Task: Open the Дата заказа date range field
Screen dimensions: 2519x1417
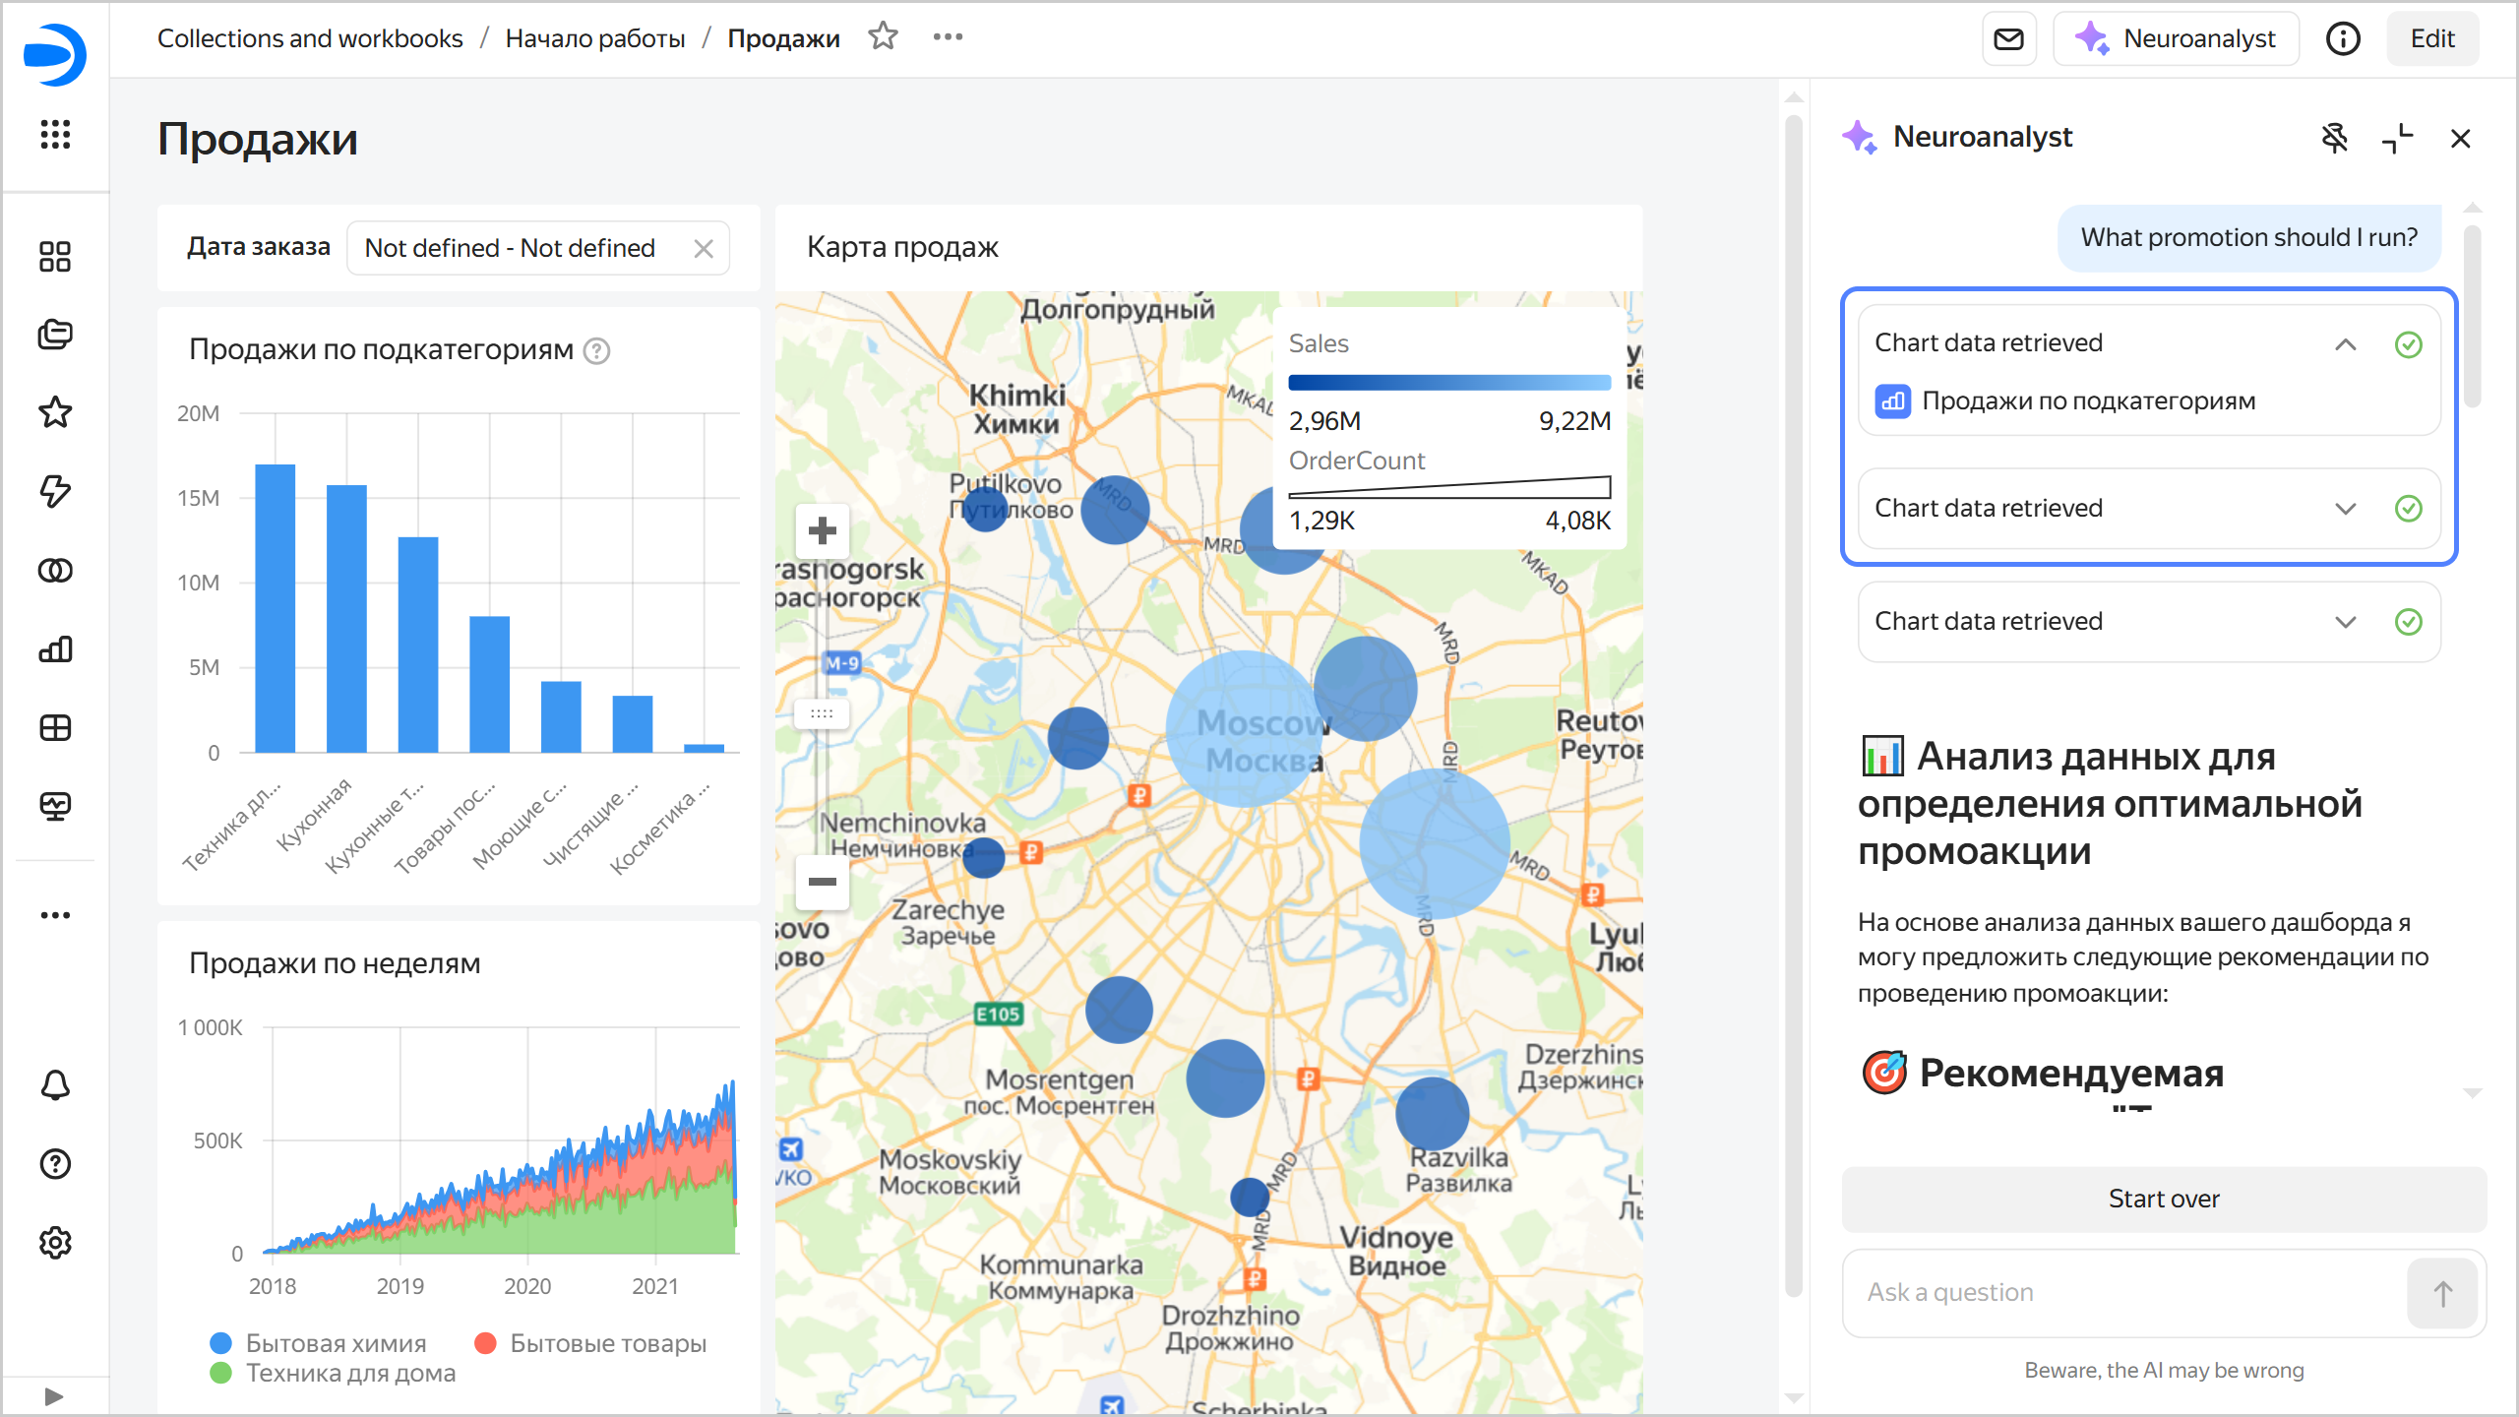Action: 537,248
